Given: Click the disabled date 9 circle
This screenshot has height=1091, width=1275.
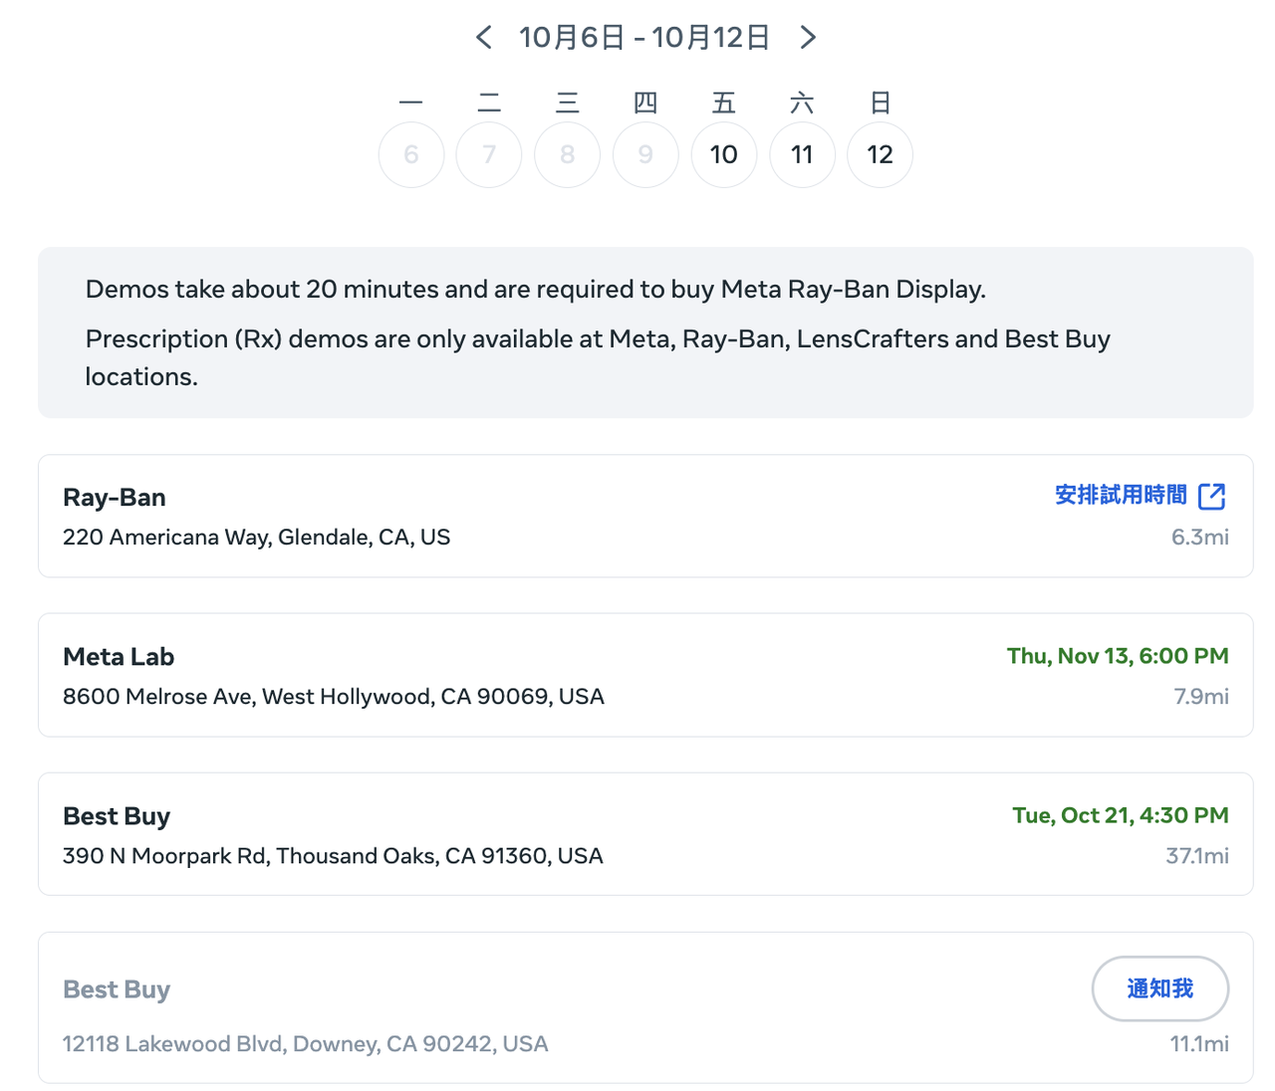Looking at the screenshot, I should point(645,155).
